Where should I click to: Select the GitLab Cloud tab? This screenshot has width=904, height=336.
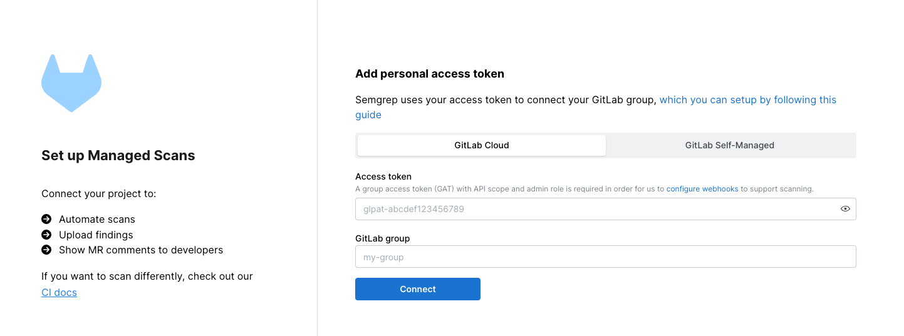pyautogui.click(x=482, y=145)
